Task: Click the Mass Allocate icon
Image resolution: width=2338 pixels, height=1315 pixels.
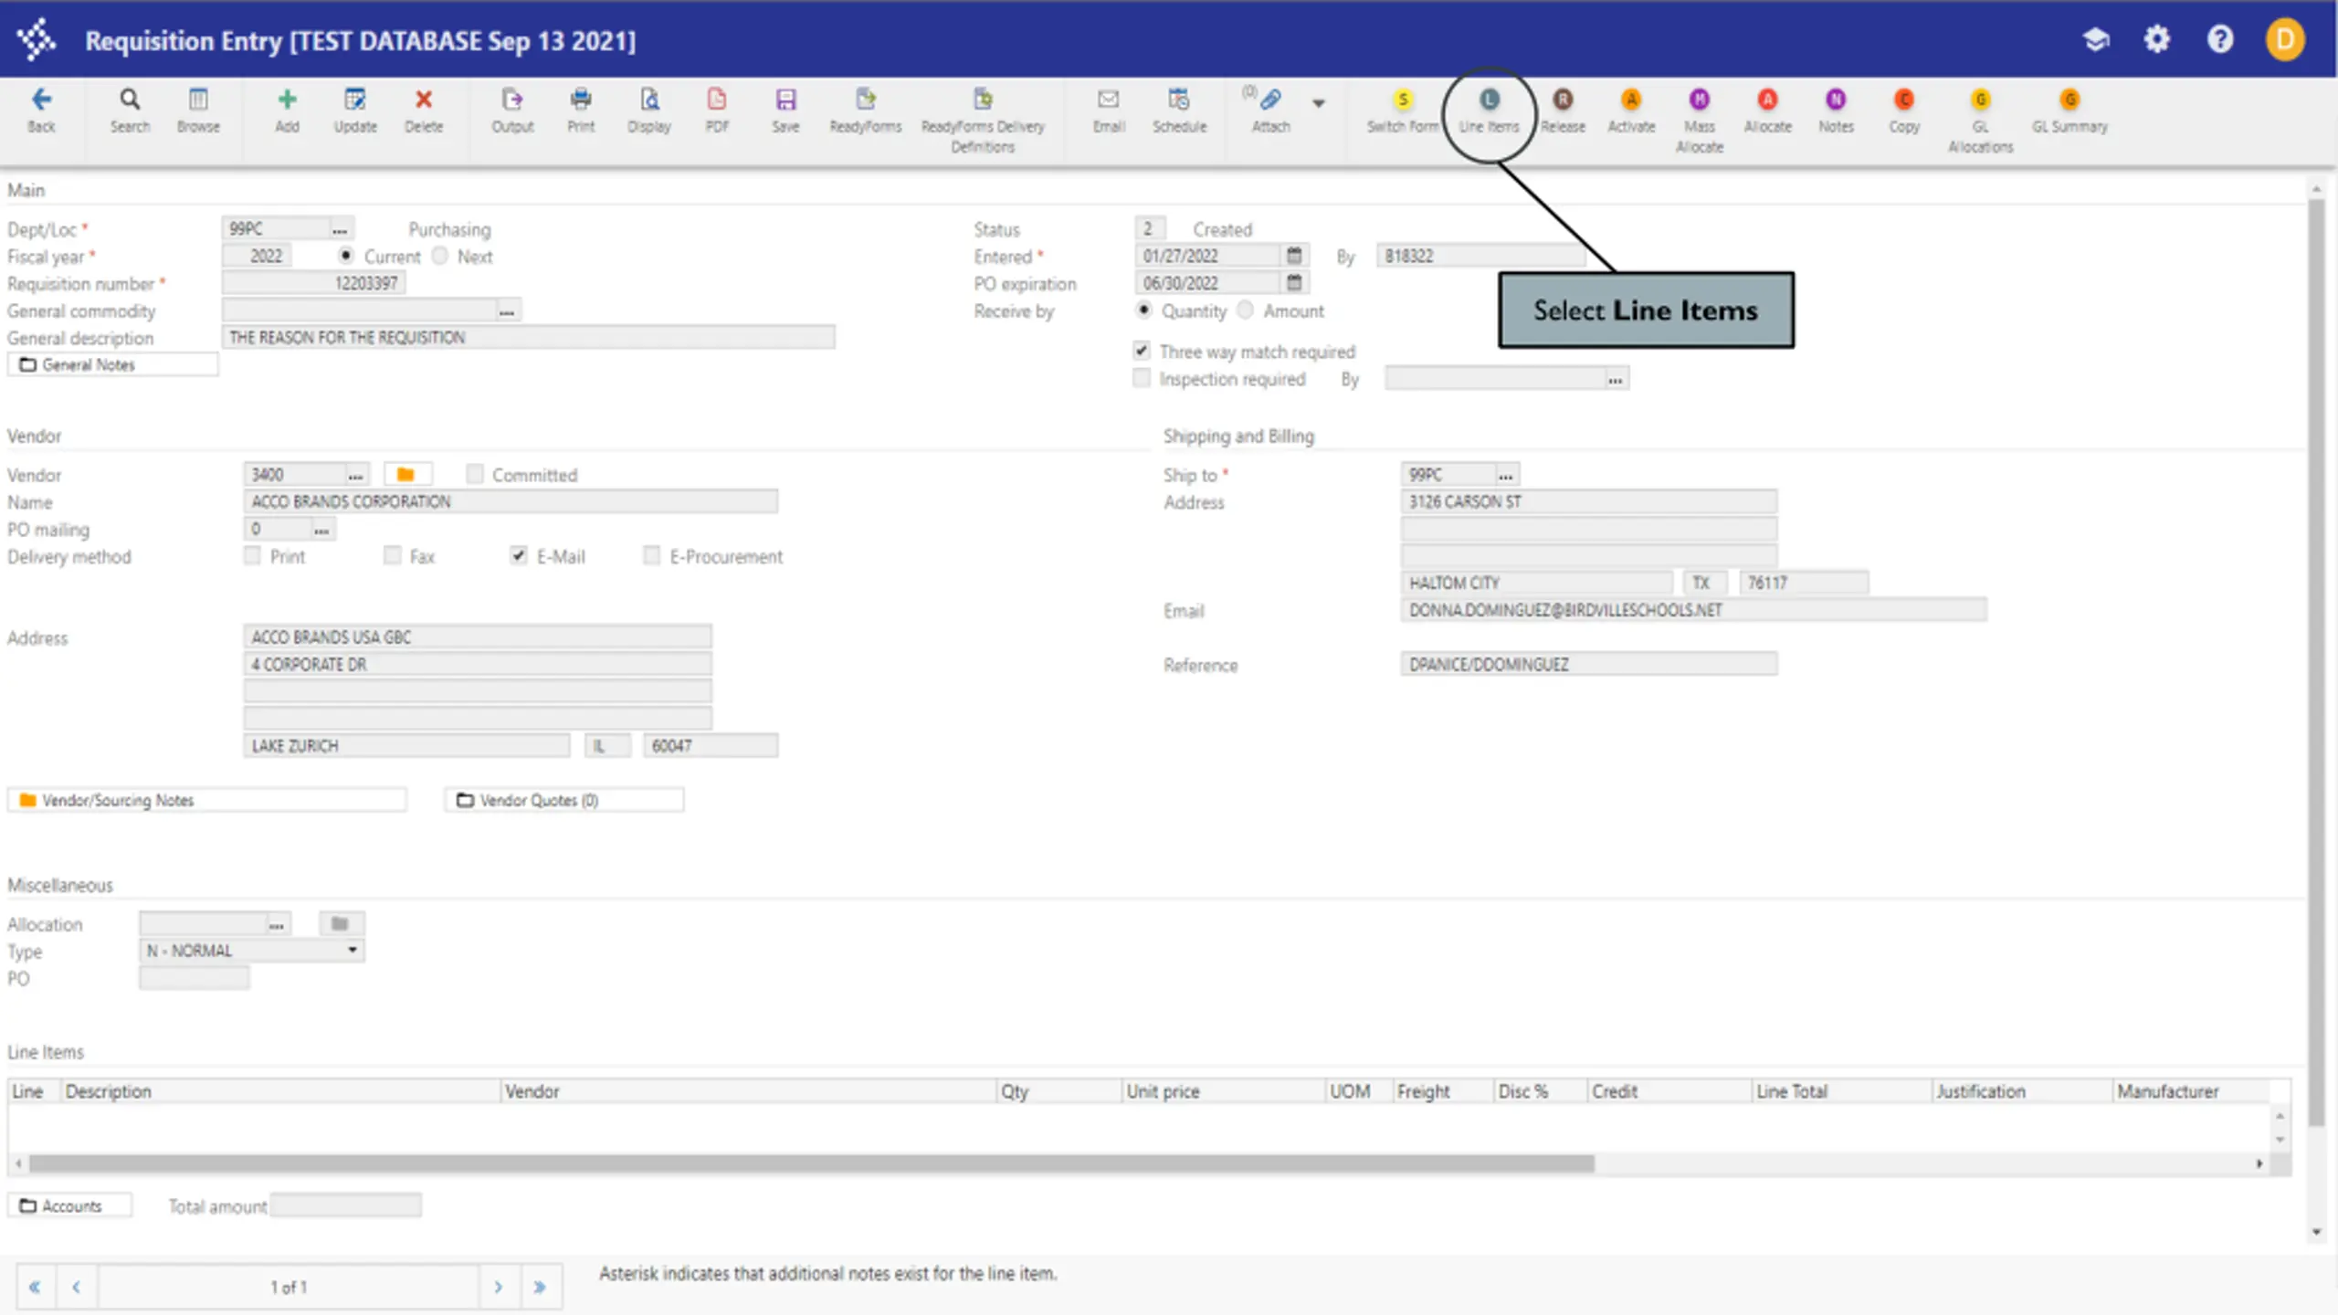Action: pos(1699,121)
